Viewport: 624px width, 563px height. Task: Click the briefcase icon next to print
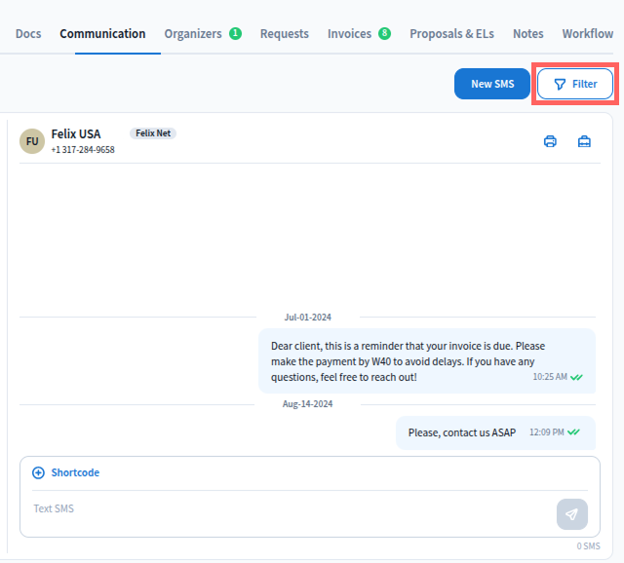tap(584, 141)
